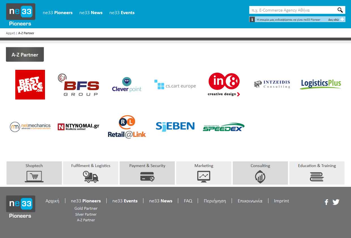Expand the plus icon next to 'Δες εδώ'
This screenshot has width=351, height=238.
[343, 20]
